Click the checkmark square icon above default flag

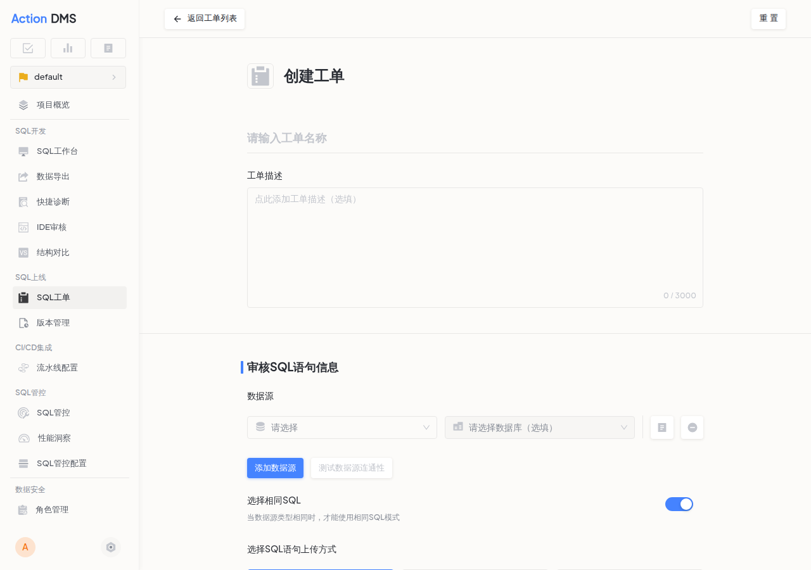click(x=27, y=47)
